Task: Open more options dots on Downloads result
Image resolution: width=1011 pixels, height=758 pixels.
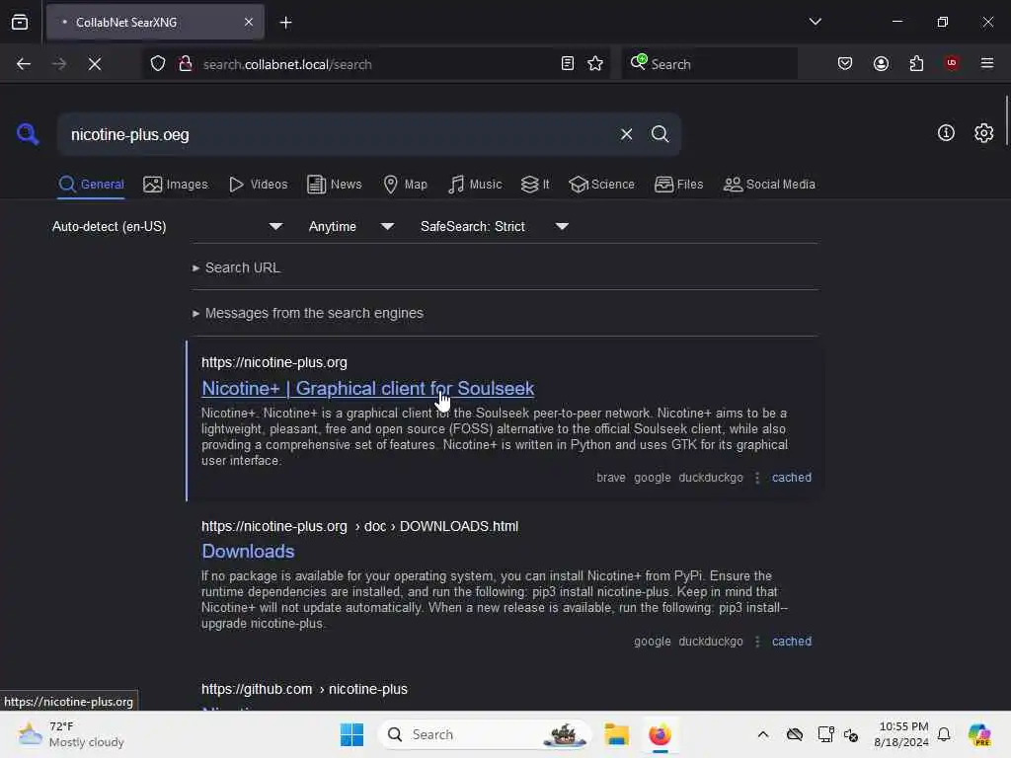Action: (757, 642)
